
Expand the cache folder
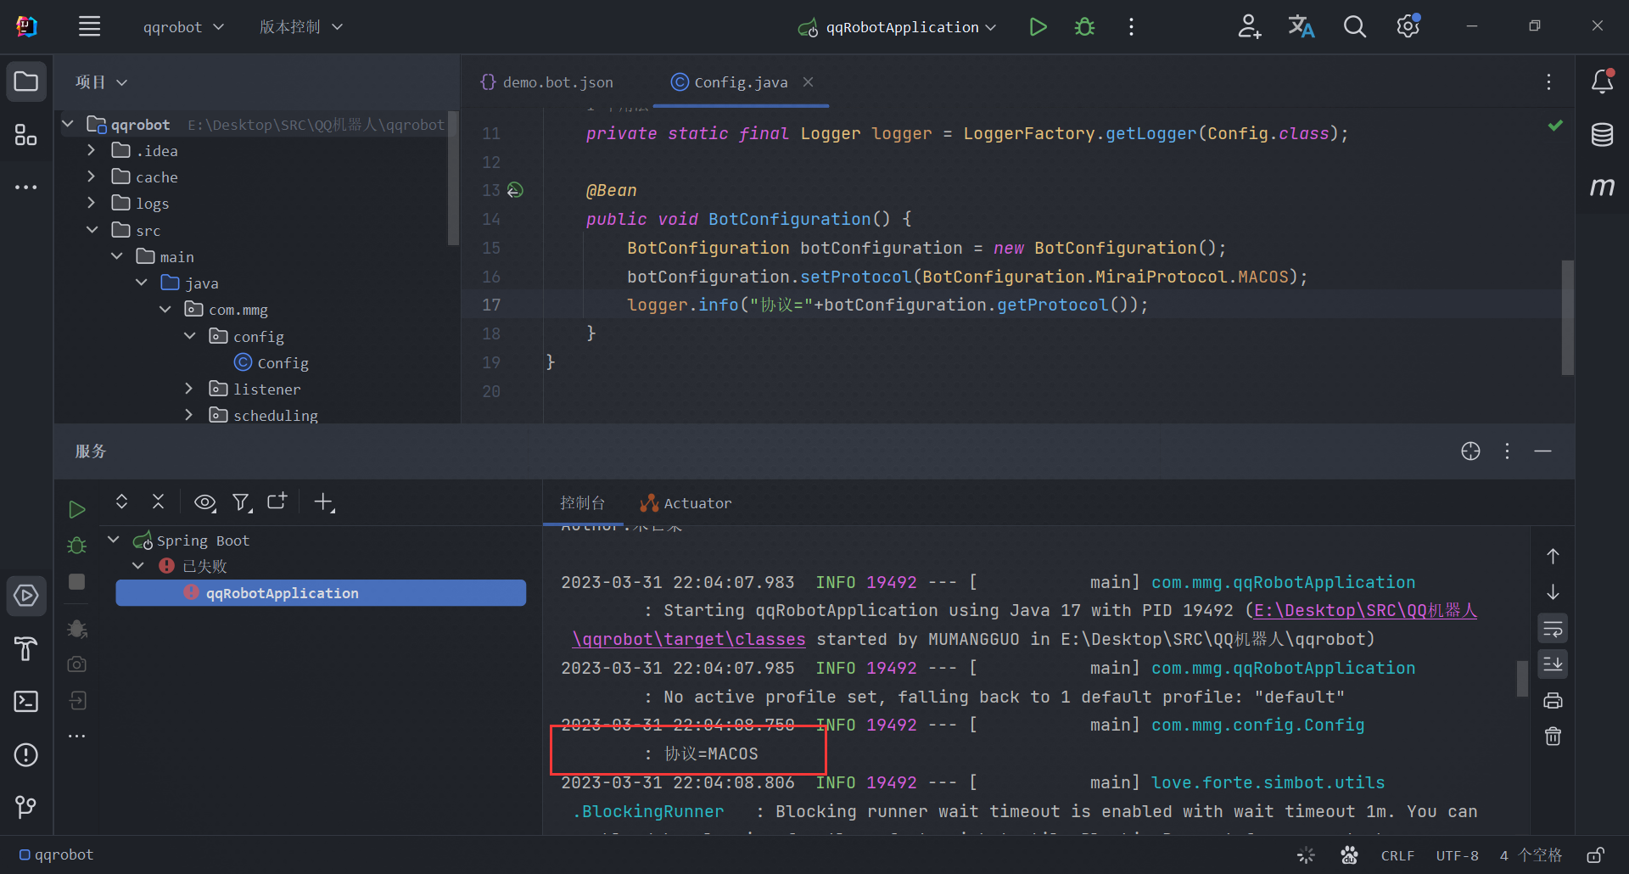(x=92, y=176)
